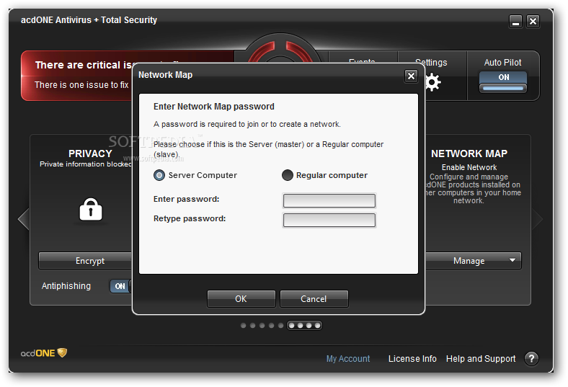Close the Network Map dialog
The height and width of the screenshot is (387, 568).
(411, 76)
